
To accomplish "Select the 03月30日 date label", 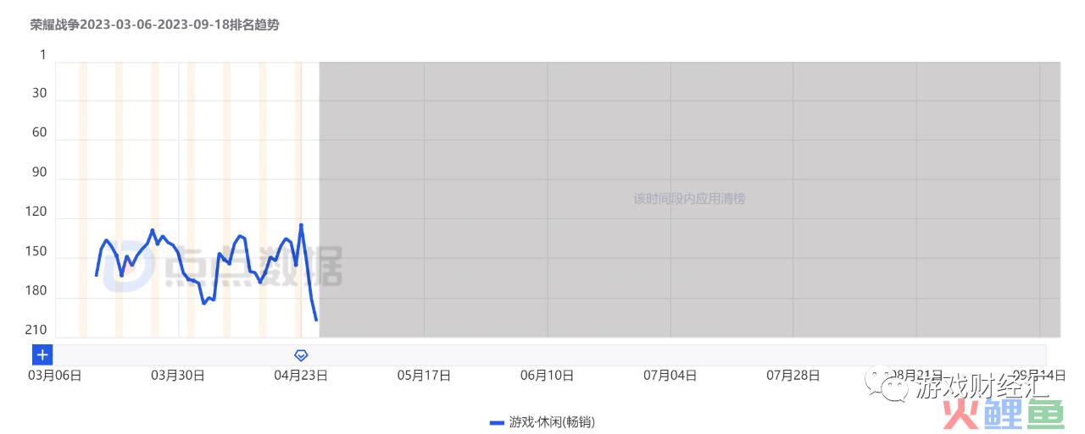I will (178, 376).
